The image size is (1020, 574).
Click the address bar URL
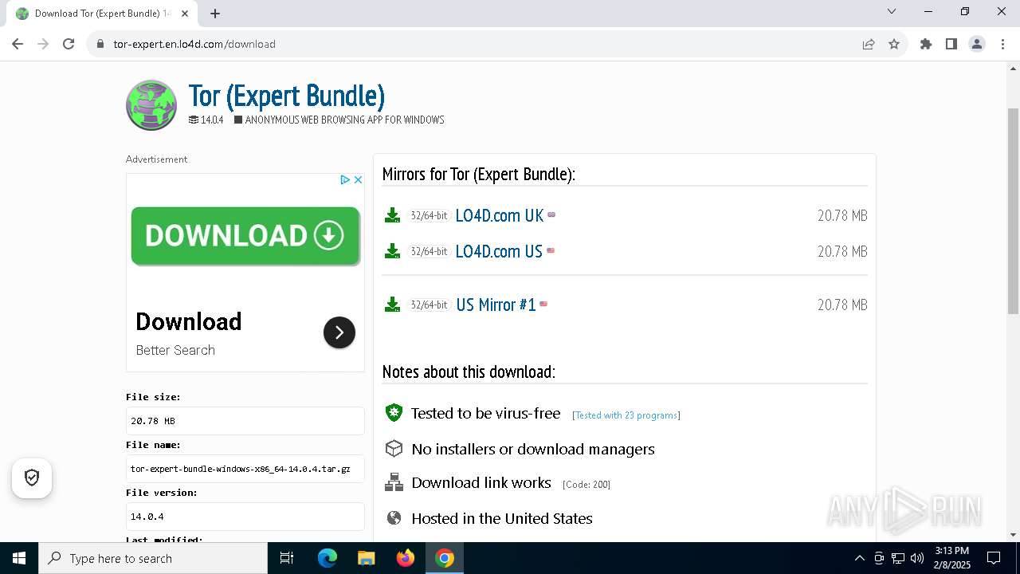(194, 44)
